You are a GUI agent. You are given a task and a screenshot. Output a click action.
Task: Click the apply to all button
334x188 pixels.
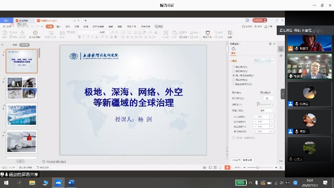point(236,160)
